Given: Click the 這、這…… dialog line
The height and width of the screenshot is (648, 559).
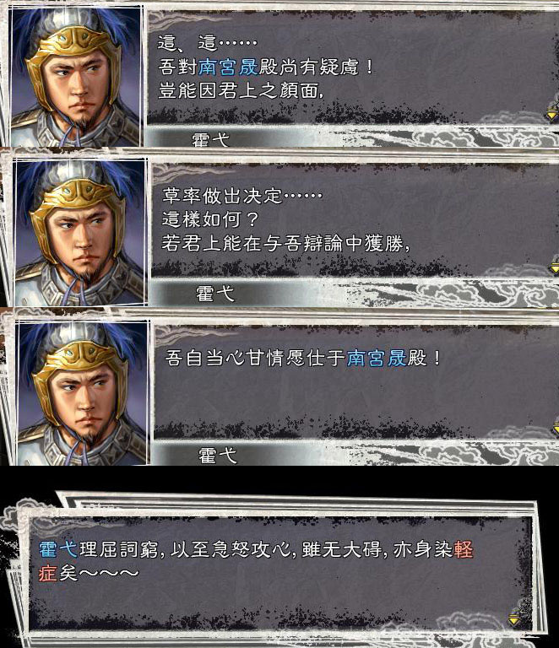Looking at the screenshot, I should click(x=207, y=43).
